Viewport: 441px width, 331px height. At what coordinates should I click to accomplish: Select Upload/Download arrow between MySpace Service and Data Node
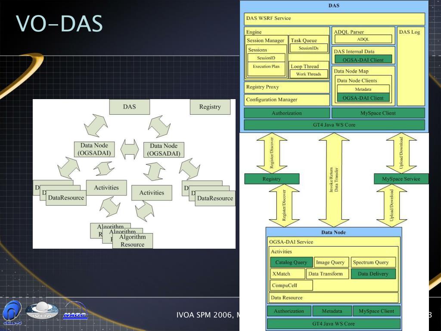coord(391,206)
